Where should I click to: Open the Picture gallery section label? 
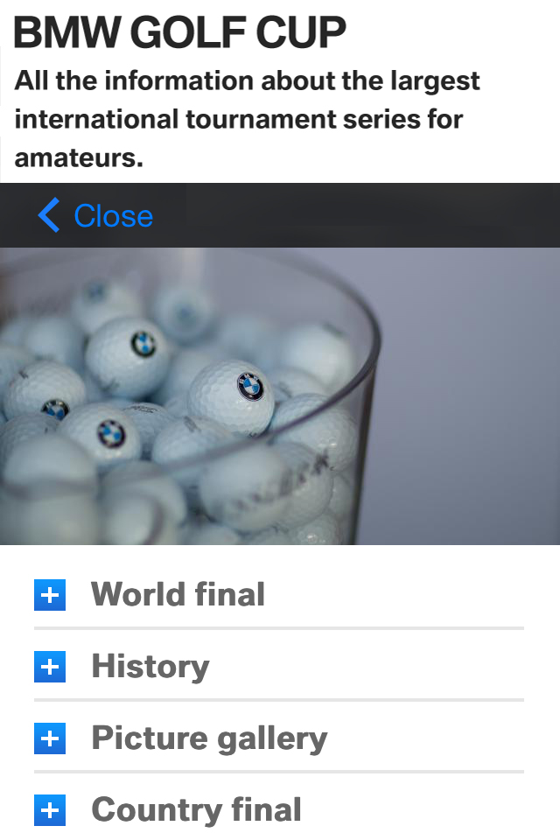coord(209,738)
